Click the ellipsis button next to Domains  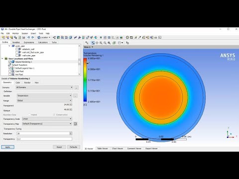[x=76, y=88]
